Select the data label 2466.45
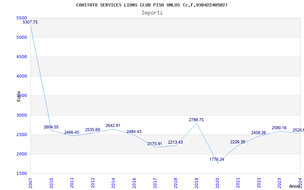This screenshot has width=304, height=190. coord(71,132)
